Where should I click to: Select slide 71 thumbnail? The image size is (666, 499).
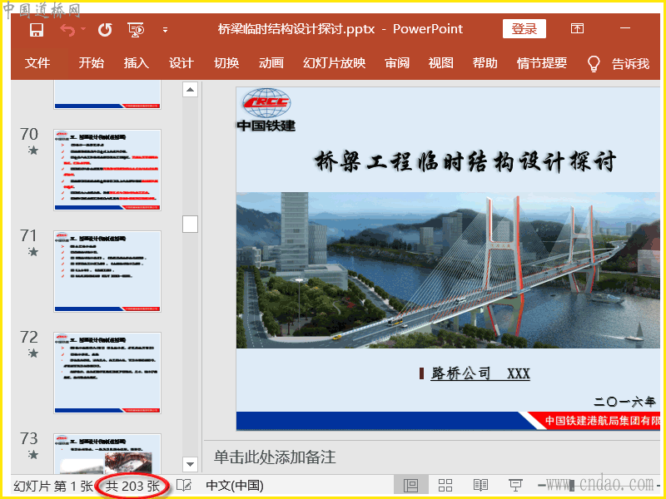[107, 271]
